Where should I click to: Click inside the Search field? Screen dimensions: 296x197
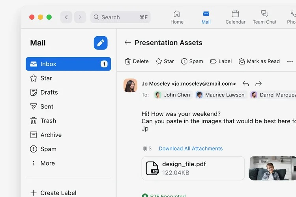tap(118, 17)
